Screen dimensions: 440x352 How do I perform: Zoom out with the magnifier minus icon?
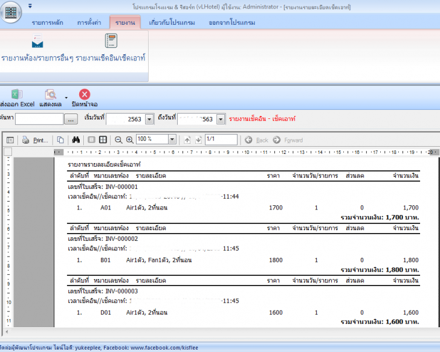pyautogui.click(x=118, y=139)
